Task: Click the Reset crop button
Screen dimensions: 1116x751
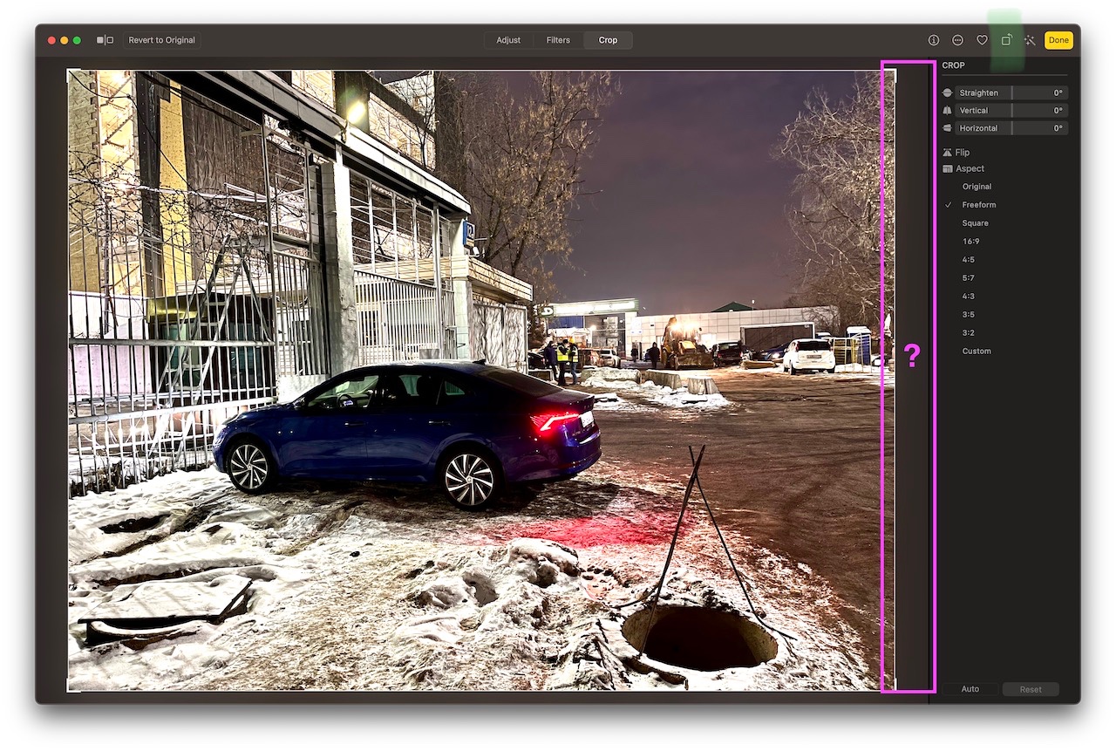Action: pos(1031,689)
